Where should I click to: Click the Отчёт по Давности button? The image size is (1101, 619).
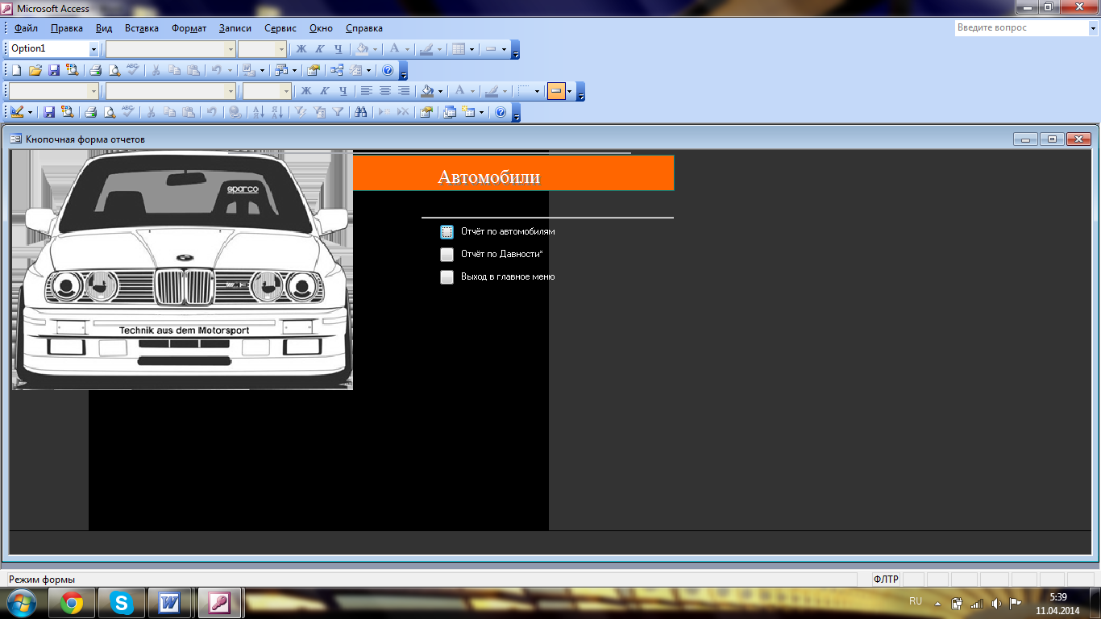coord(447,255)
